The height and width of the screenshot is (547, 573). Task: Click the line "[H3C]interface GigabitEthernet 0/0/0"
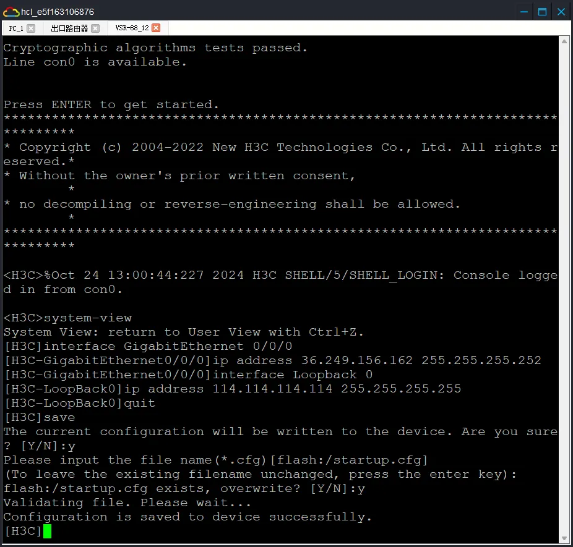click(148, 346)
